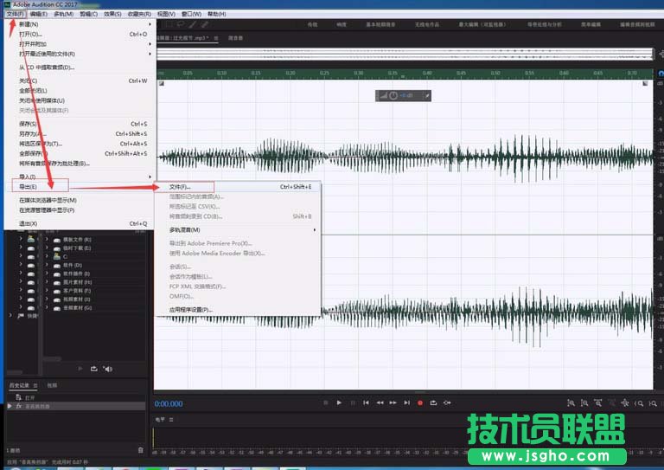Select the Marquee Selection tool in toolbar
Screen dimensions: 664x470
[x=169, y=24]
